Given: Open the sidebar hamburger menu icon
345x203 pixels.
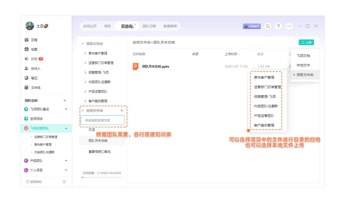Looking at the screenshot, I should [64, 182].
